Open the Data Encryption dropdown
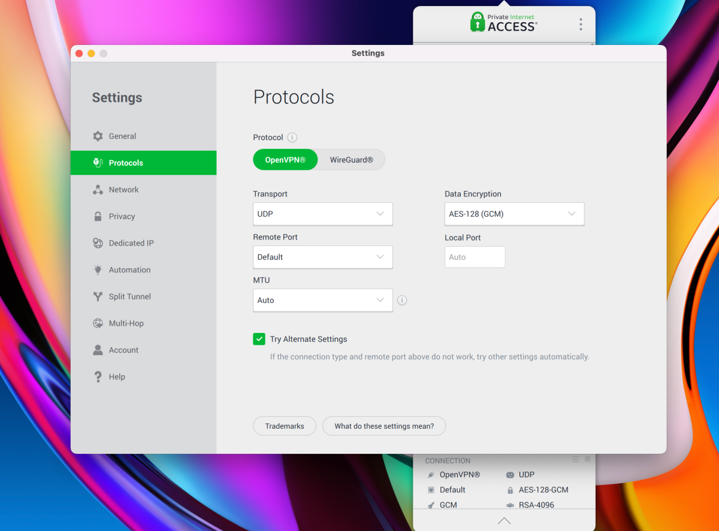 [514, 214]
